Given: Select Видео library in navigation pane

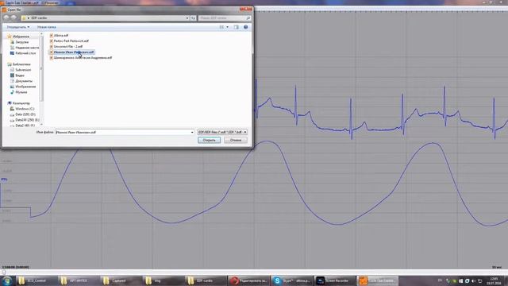Looking at the screenshot, I should coord(17,75).
